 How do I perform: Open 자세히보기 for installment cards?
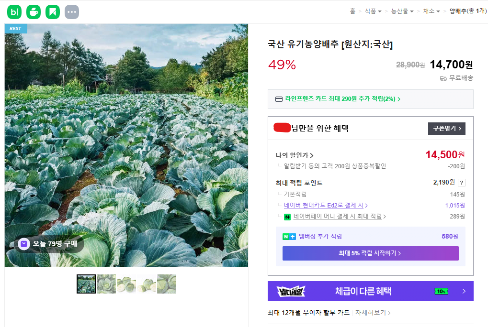373,313
